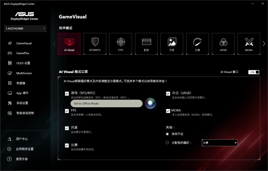Click the GamePlus controller icon

(x=10, y=53)
